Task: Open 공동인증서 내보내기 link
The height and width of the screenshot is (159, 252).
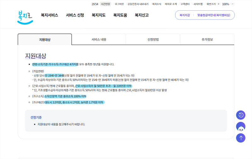Action: tap(138, 4)
